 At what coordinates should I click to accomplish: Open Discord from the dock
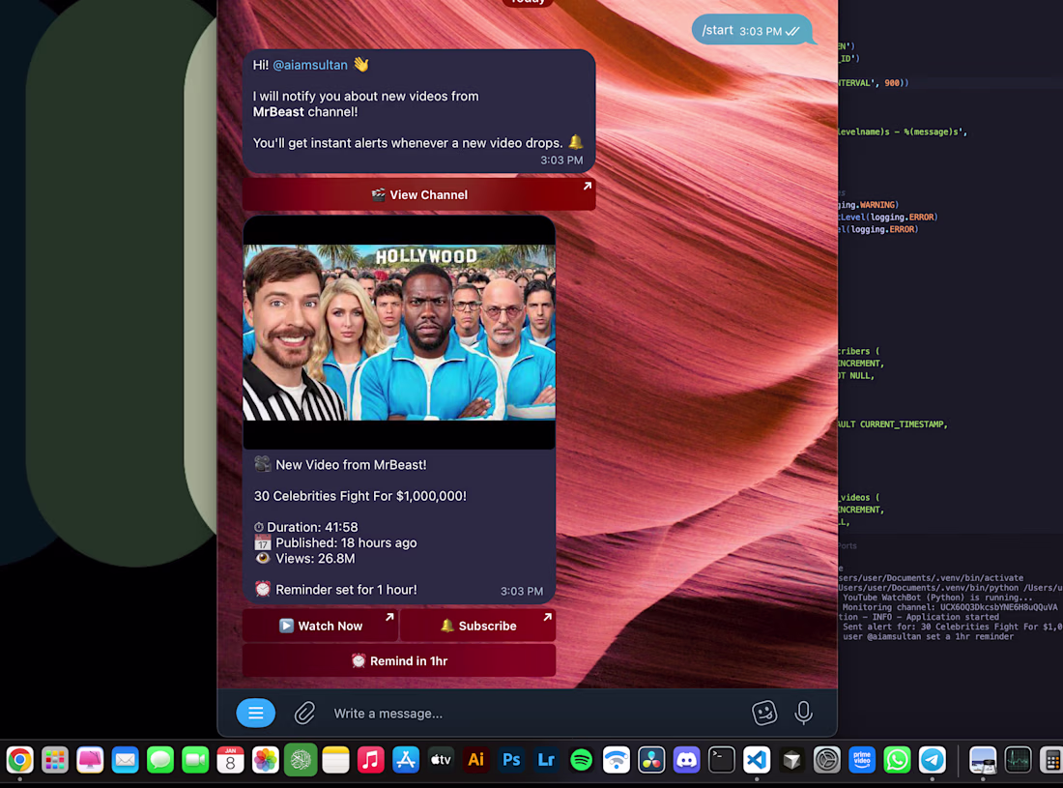(687, 760)
